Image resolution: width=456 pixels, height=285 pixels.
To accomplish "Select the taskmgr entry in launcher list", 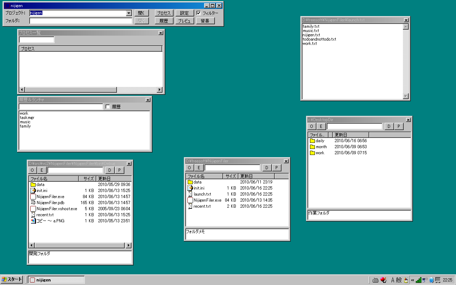I will click(27, 118).
